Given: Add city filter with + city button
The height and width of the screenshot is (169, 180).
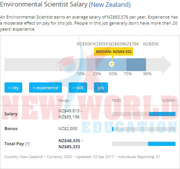Looking at the screenshot, I should [13, 88].
